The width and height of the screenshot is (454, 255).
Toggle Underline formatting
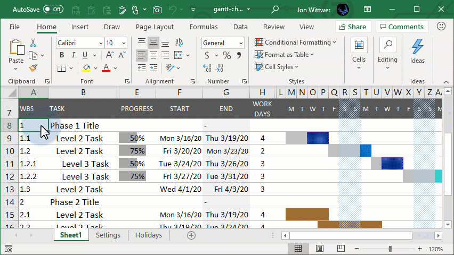click(x=85, y=55)
